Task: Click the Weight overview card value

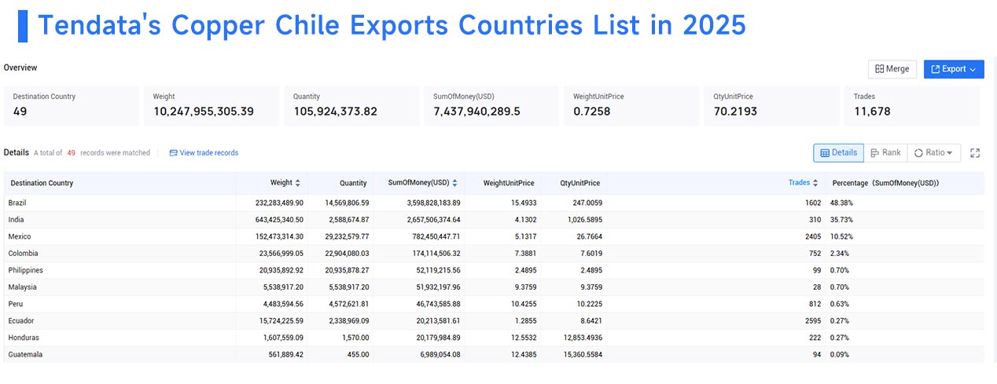Action: click(x=203, y=112)
